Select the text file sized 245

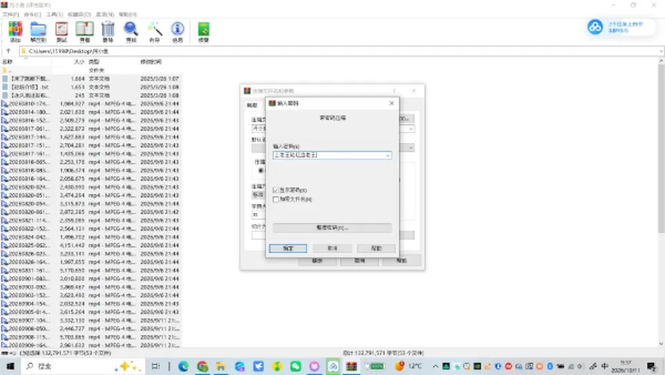(91, 96)
